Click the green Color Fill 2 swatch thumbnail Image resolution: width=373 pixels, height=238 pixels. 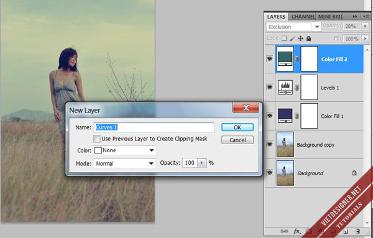tap(285, 59)
